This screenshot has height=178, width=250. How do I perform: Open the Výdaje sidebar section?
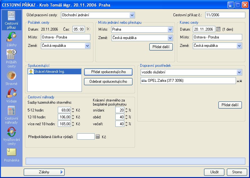(12, 96)
